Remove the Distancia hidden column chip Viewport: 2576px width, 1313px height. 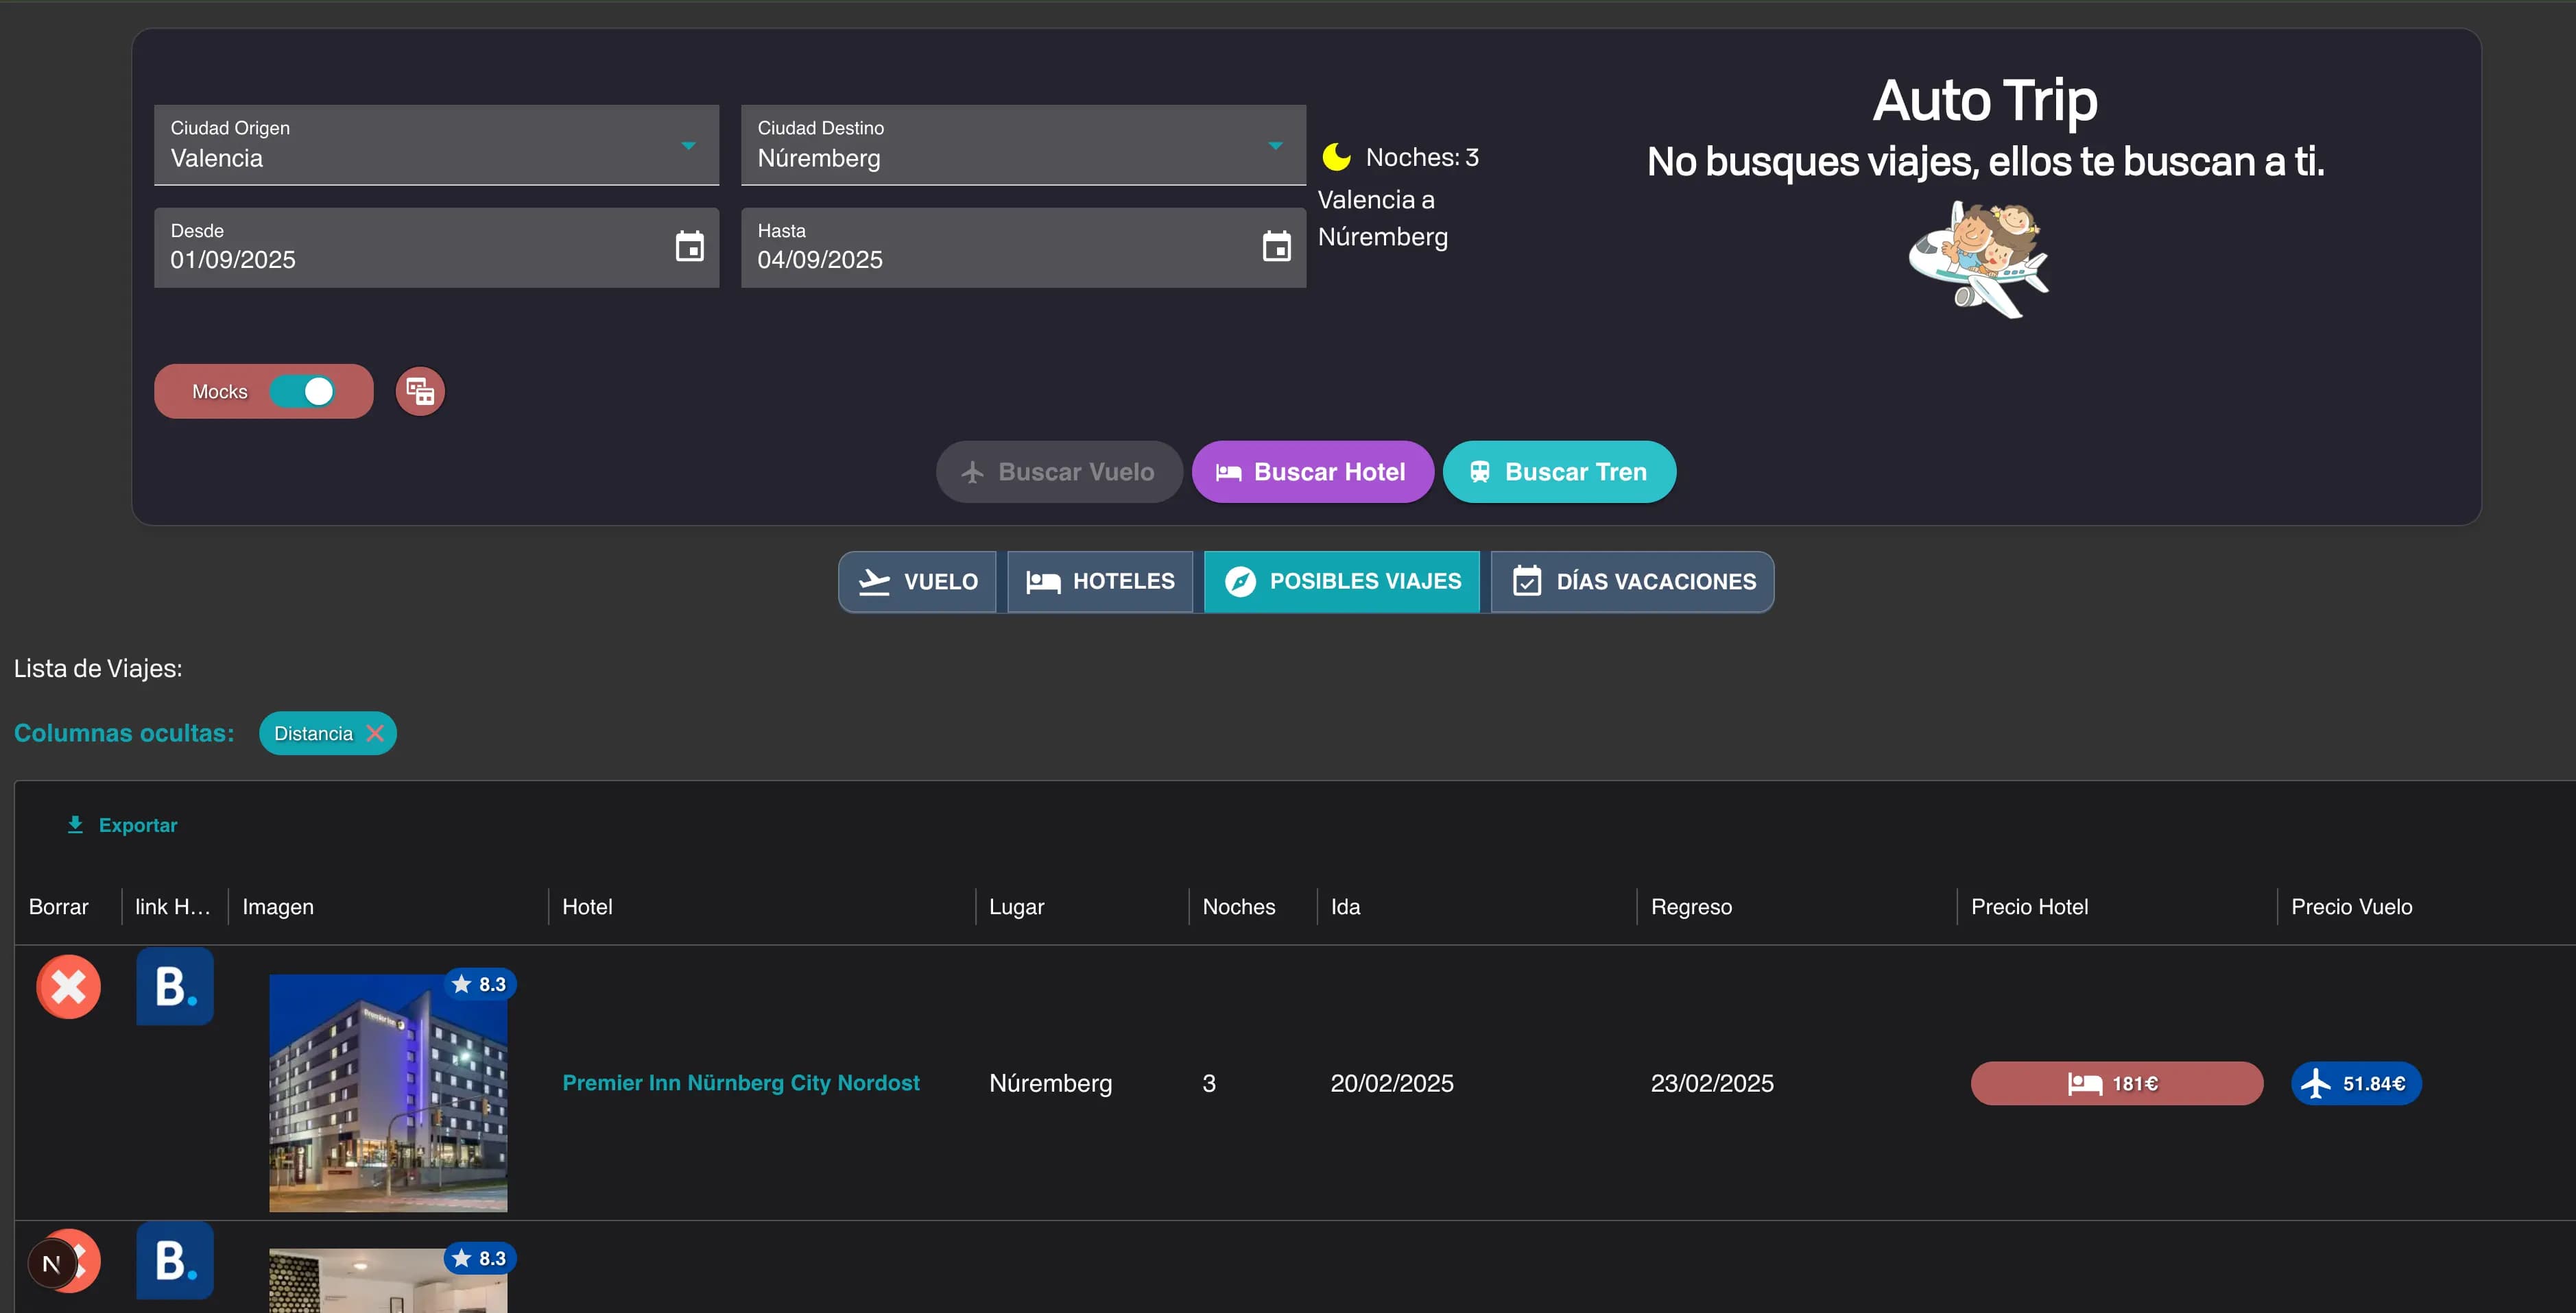click(375, 733)
